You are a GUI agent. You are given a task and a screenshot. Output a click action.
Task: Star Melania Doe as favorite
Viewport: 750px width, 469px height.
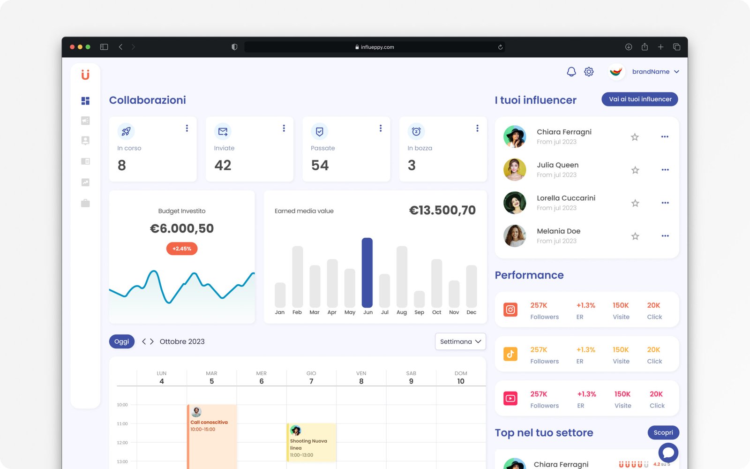tap(635, 236)
